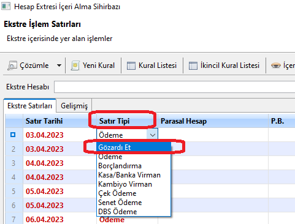Click row 4 date 04.04.2023
The height and width of the screenshot is (224, 295).
coord(45,177)
